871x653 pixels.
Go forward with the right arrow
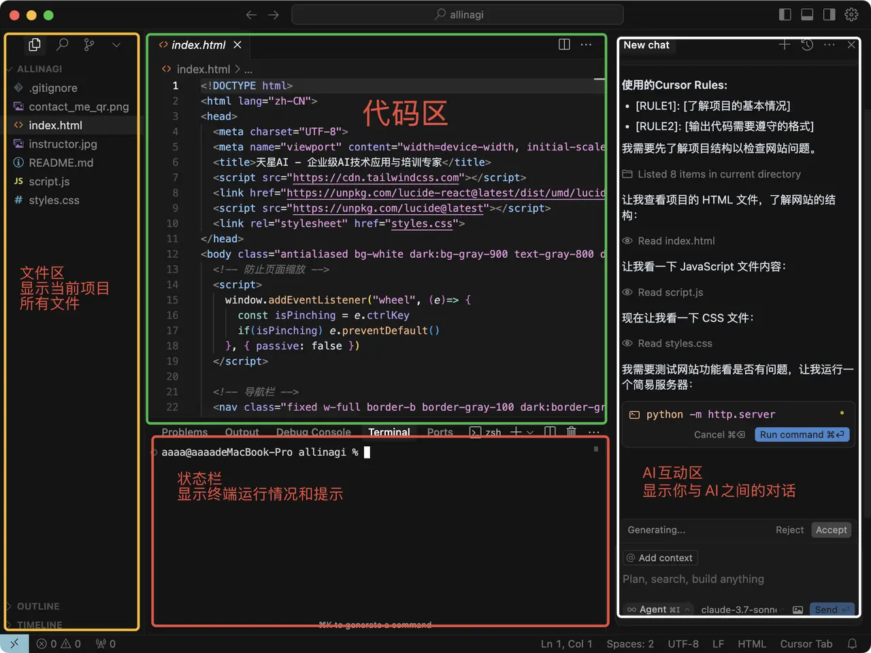[274, 14]
